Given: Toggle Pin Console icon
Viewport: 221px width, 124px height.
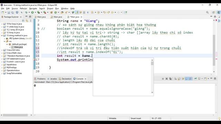Looking at the screenshot, I should 195,79.
